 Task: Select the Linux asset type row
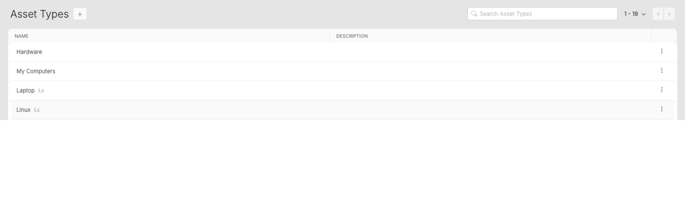(24, 110)
